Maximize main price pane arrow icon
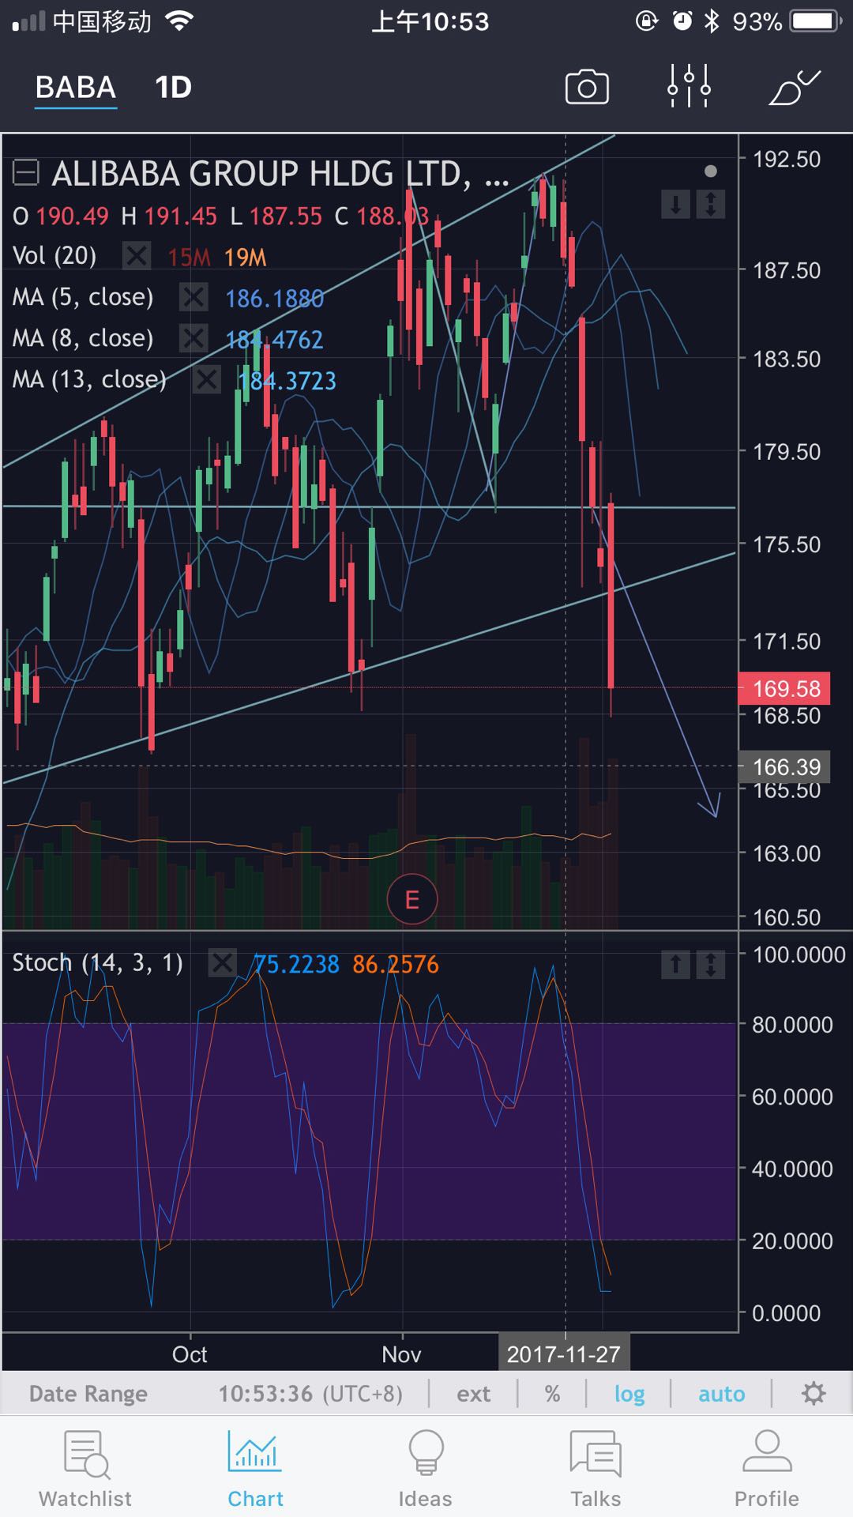This screenshot has height=1517, width=853. coord(711,205)
